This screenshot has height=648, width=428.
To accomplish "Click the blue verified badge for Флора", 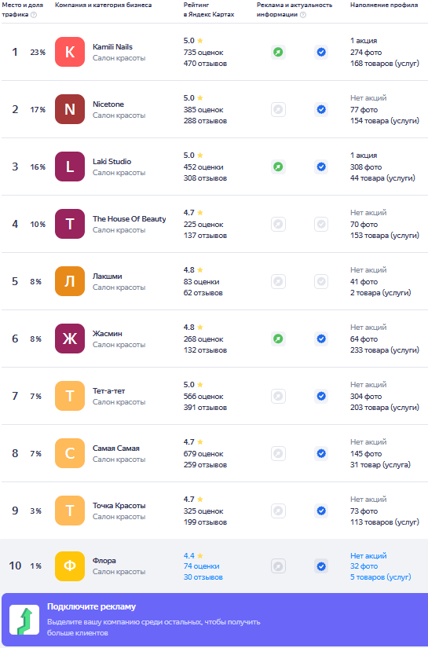I will click(x=321, y=566).
